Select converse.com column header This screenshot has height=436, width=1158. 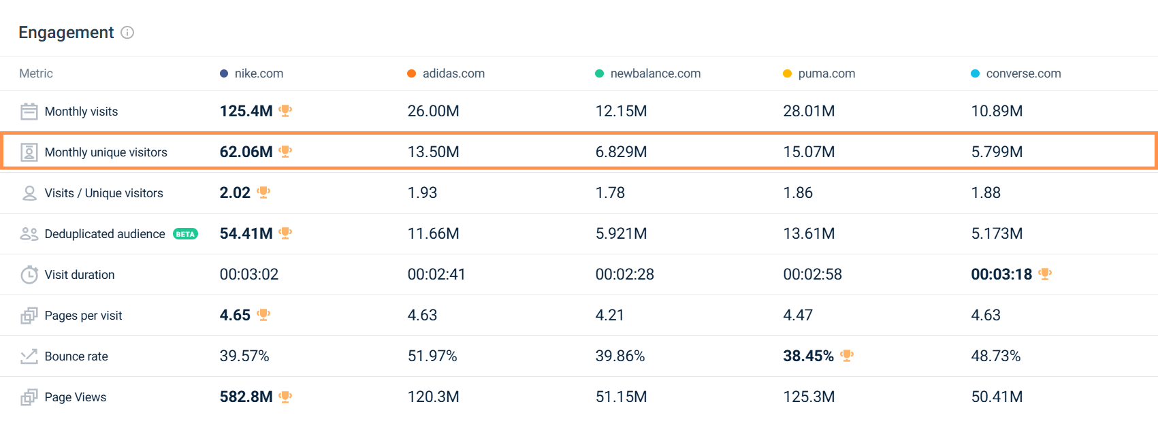[1023, 73]
